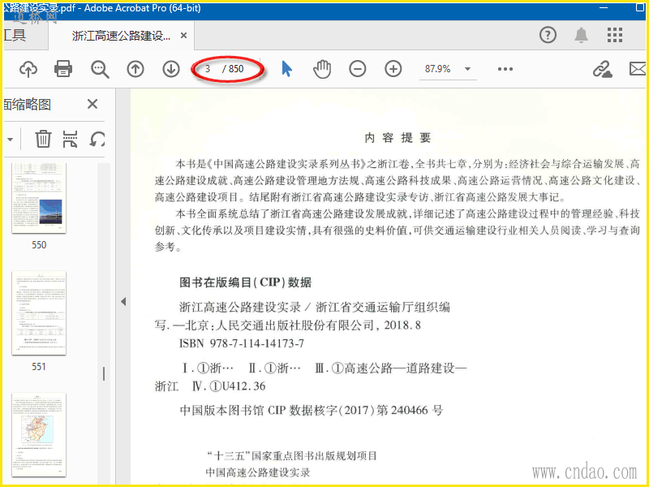This screenshot has width=649, height=487.
Task: Close the page thumbnails panel
Action: (92, 104)
